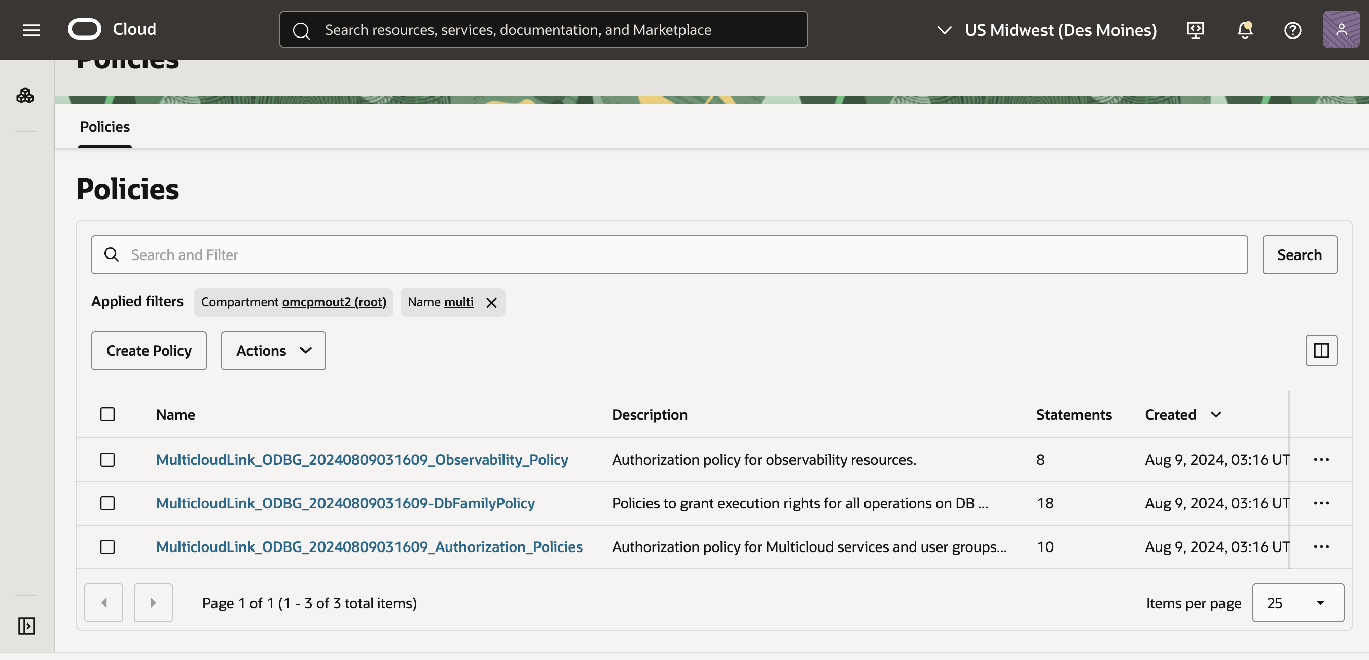Switch to the Policies tab
This screenshot has height=660, width=1369.
(104, 127)
